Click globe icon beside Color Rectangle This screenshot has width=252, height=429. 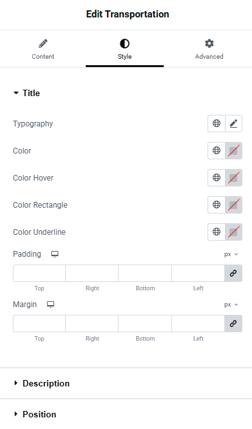(217, 205)
